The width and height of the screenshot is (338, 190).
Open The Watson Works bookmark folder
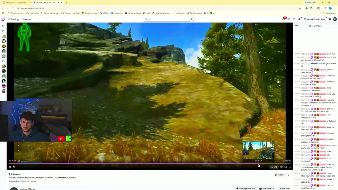[x=16, y=13]
